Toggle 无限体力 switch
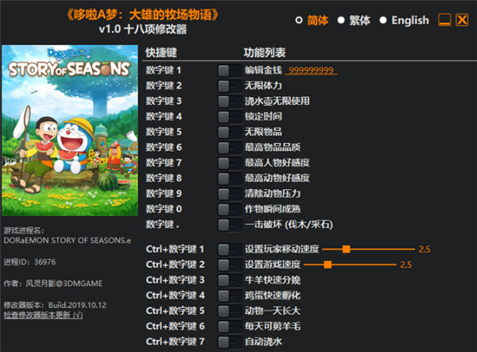Screen dimensions: 477x352 pyautogui.click(x=230, y=86)
